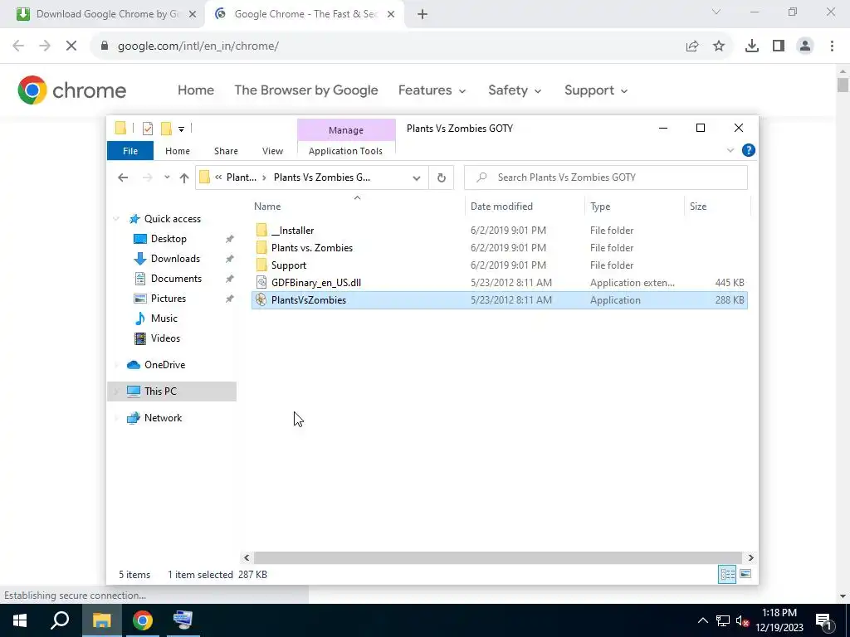Click the Chrome URL address bar
850x637 pixels.
click(388, 46)
